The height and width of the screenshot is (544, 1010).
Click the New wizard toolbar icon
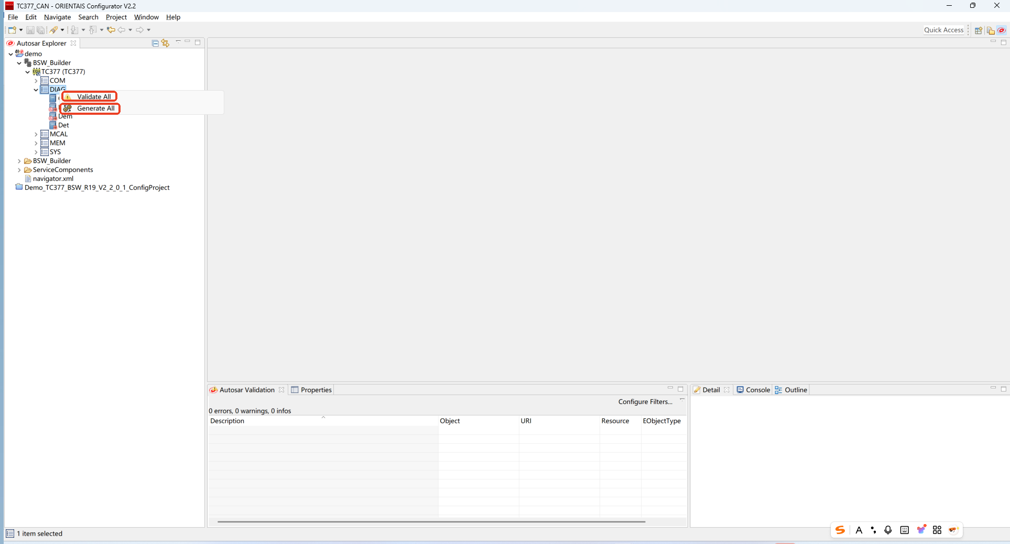(x=12, y=30)
